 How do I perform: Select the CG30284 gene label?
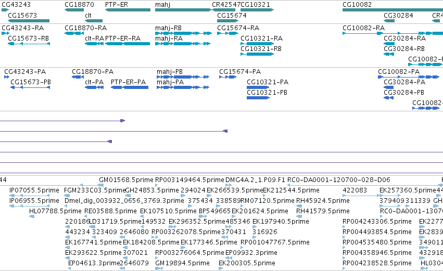[398, 15]
